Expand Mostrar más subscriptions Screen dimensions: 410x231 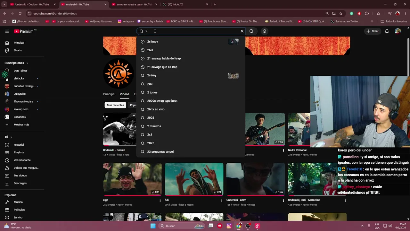point(22,124)
